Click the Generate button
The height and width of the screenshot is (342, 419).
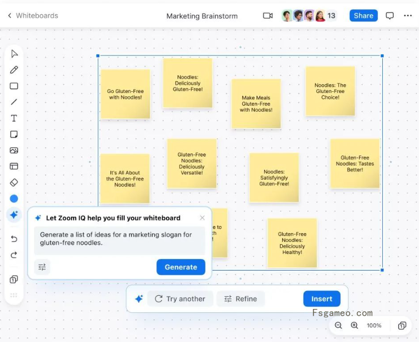(181, 267)
